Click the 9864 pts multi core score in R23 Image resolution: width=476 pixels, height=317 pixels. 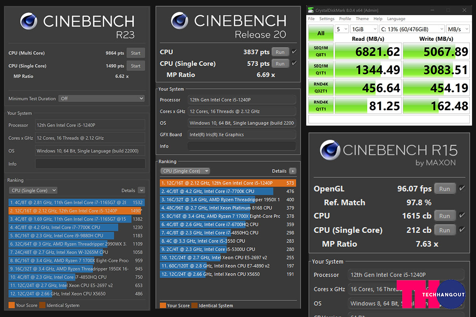(x=115, y=53)
